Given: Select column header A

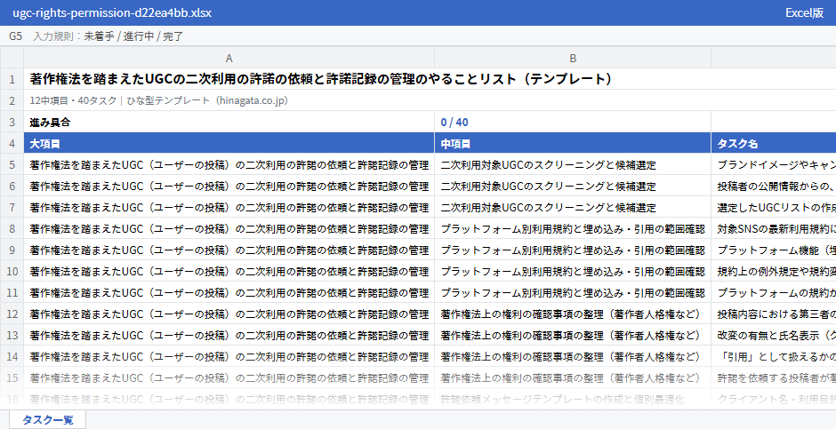Looking at the screenshot, I should 229,58.
